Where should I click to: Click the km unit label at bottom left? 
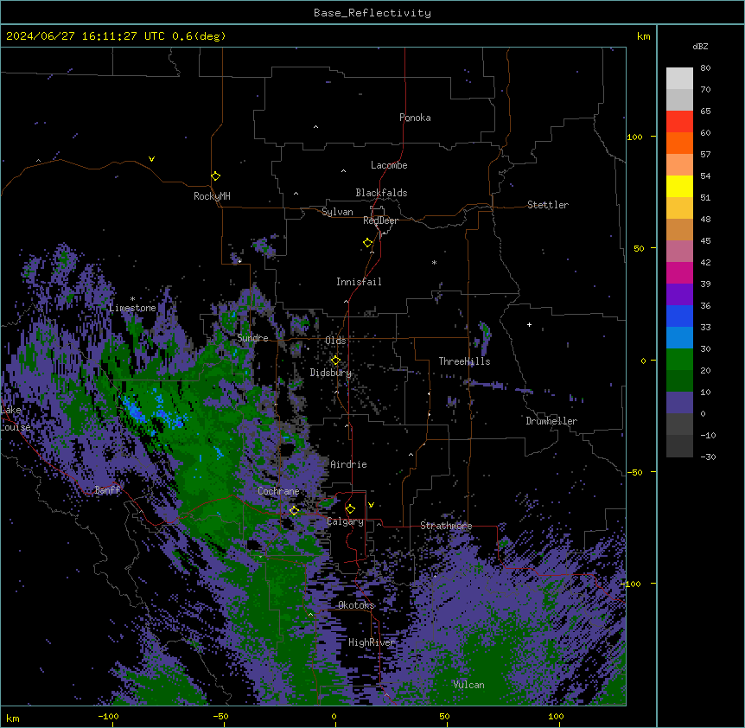13,718
